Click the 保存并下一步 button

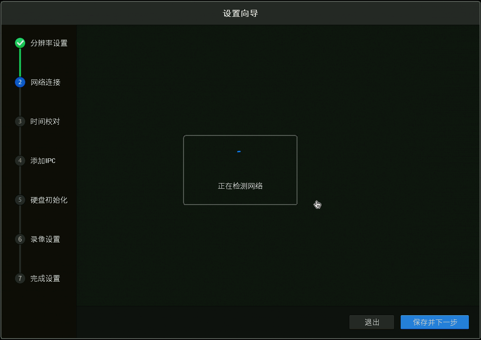coord(434,322)
